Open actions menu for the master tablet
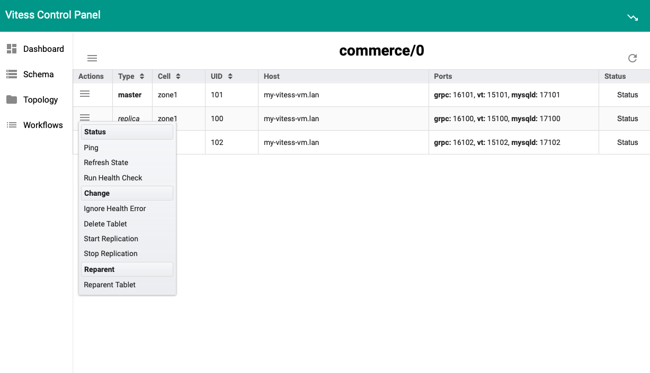 click(x=85, y=94)
